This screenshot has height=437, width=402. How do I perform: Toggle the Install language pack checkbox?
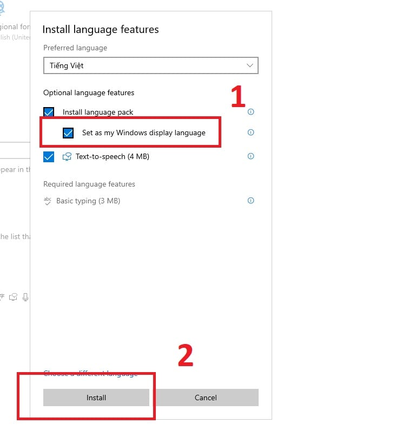tap(49, 112)
